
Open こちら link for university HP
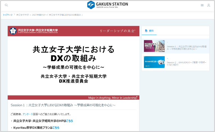click(x=69, y=121)
